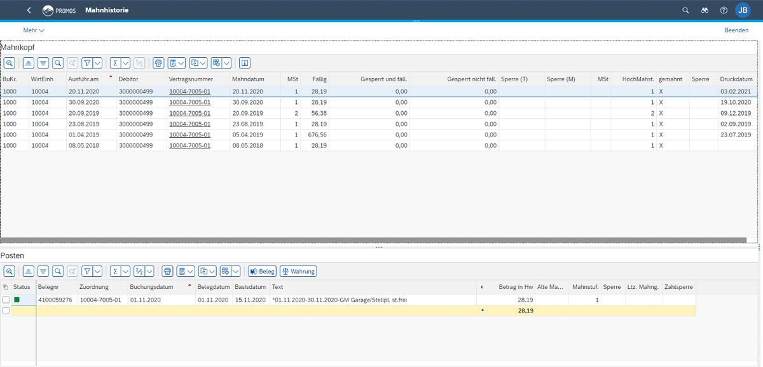
Task: Click the Beenden menu item
Action: tap(736, 30)
